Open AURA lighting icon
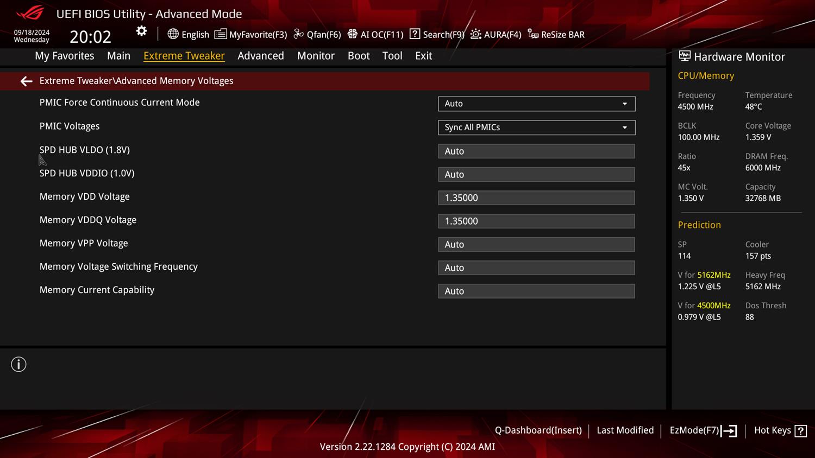Viewport: 815px width, 458px height. [475, 34]
